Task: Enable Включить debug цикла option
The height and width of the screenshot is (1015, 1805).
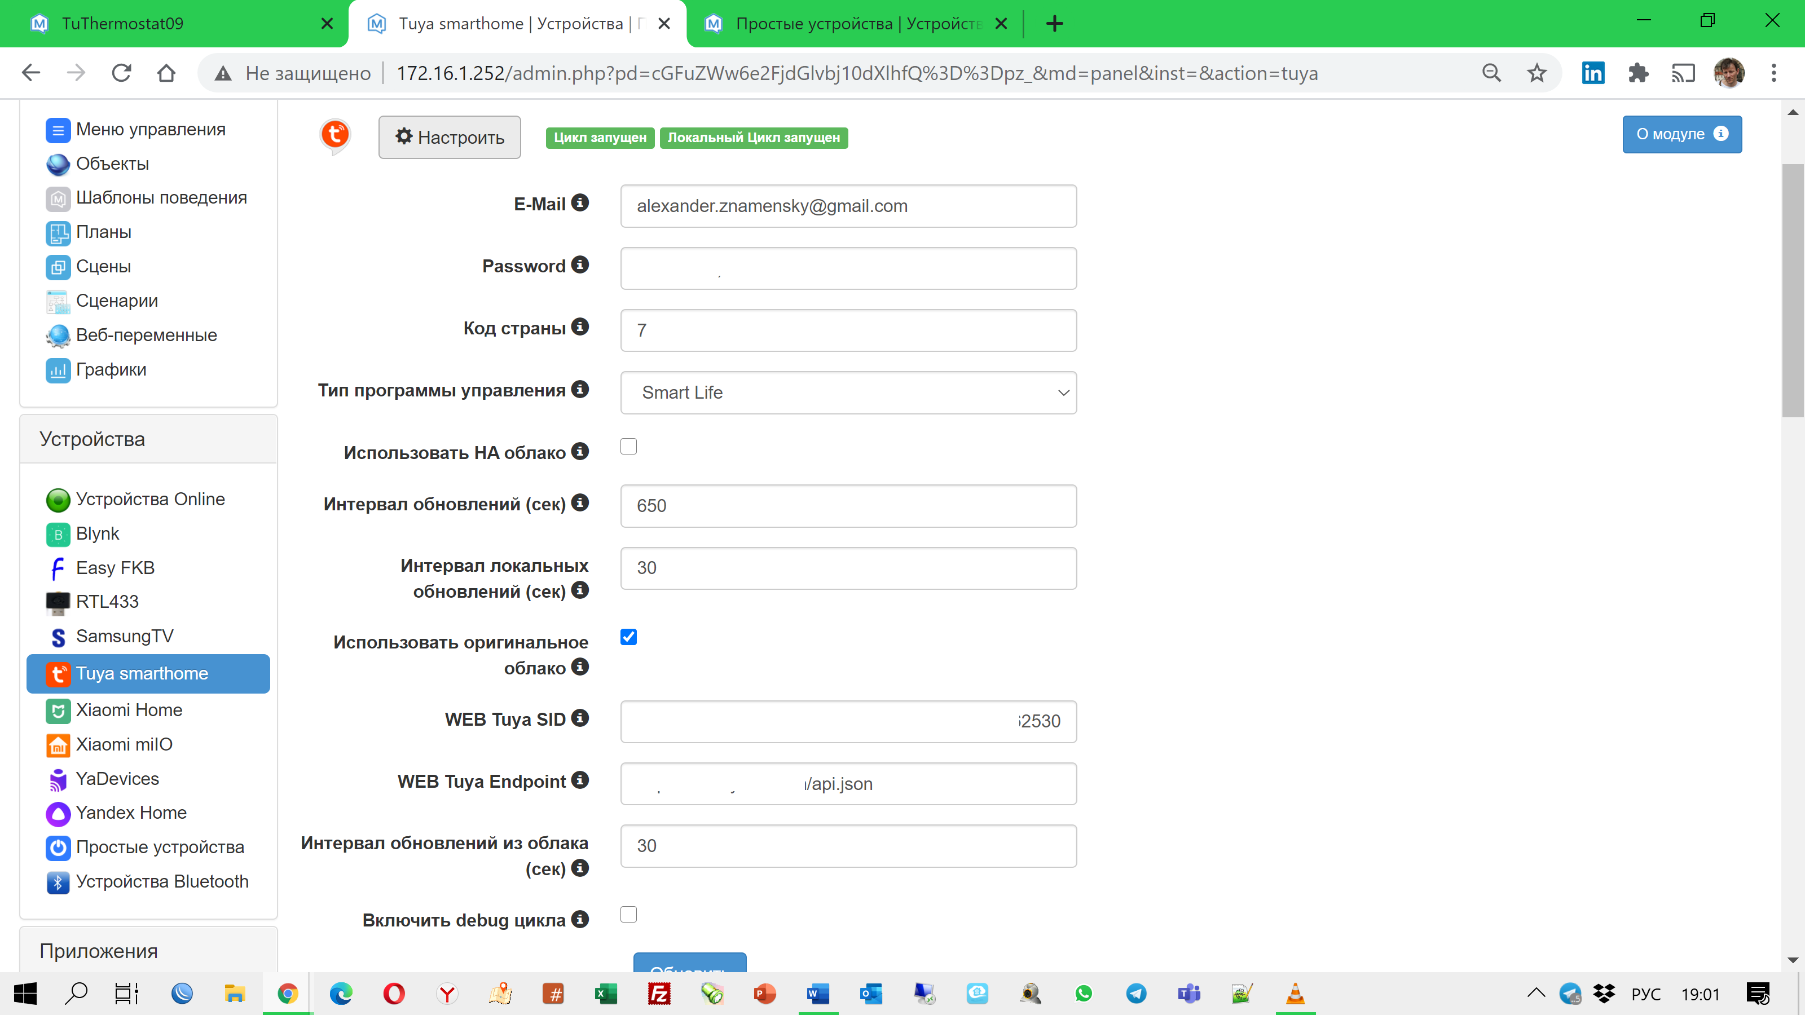Action: pos(628,914)
